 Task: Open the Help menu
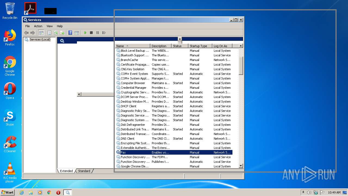60,26
